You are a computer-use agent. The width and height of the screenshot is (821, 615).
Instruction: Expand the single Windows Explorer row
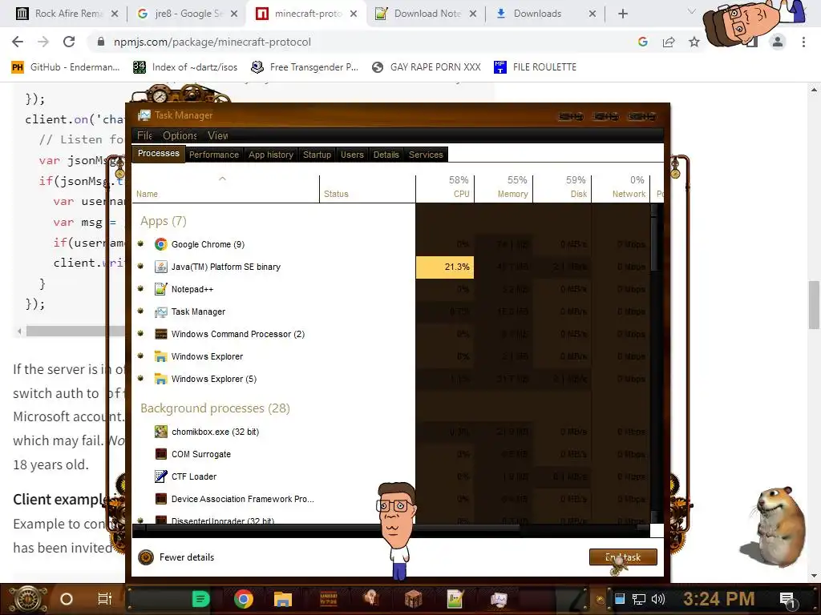[x=140, y=356]
